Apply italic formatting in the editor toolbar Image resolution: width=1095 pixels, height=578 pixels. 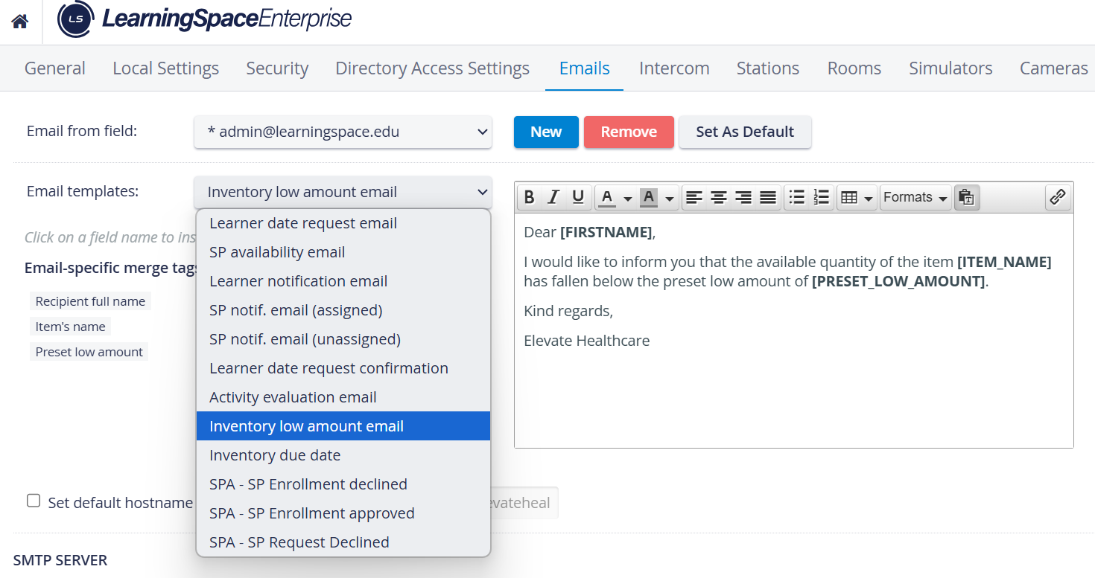click(553, 197)
